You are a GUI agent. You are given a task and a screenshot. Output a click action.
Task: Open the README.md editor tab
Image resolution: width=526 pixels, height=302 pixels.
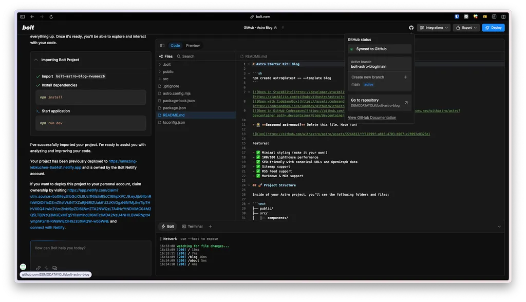pyautogui.click(x=254, y=56)
